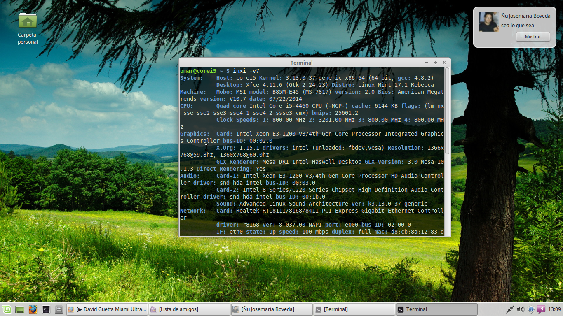This screenshot has width=563, height=316.
Task: Click the active Terminal taskbar button
Action: pyautogui.click(x=436, y=309)
